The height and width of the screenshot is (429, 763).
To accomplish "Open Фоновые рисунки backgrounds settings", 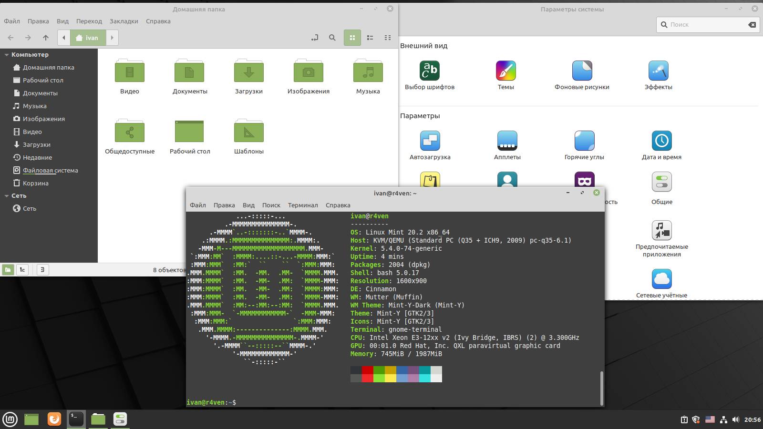I will (582, 71).
